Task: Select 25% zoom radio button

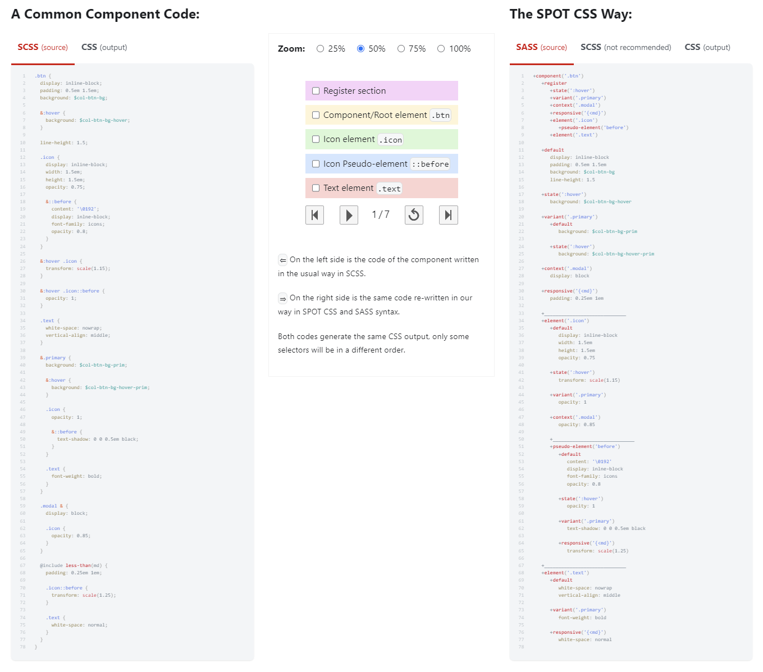Action: [x=320, y=49]
